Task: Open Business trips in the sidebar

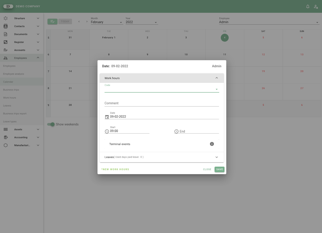Action: [x=11, y=90]
